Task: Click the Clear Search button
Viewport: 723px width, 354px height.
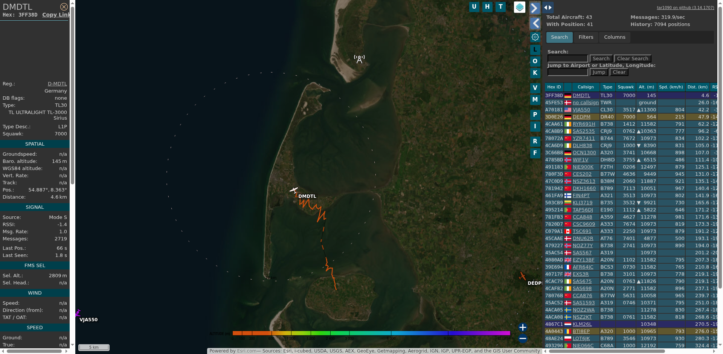Action: (633, 59)
